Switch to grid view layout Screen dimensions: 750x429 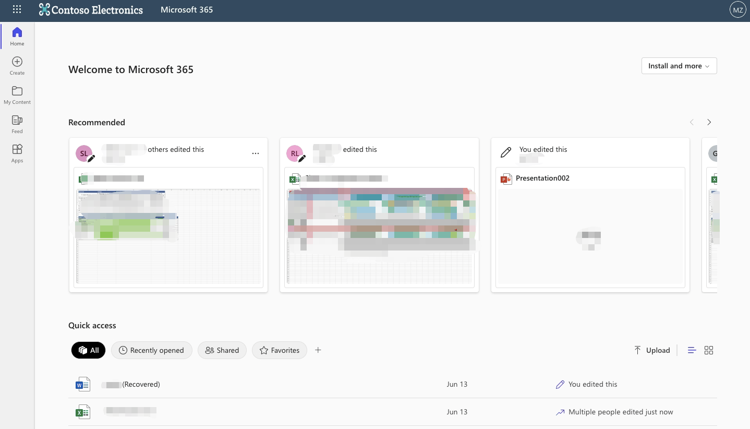pyautogui.click(x=709, y=350)
